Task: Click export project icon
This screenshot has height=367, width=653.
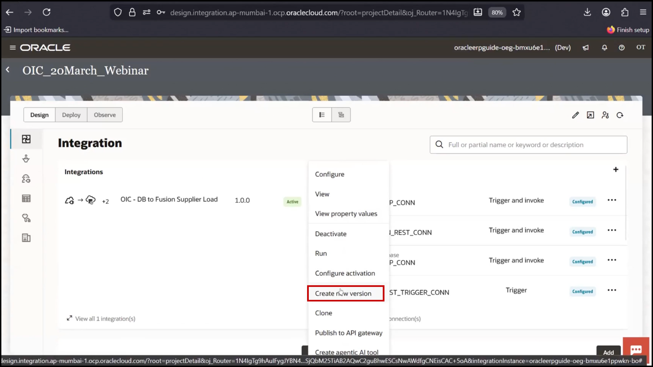Action: tap(590, 115)
